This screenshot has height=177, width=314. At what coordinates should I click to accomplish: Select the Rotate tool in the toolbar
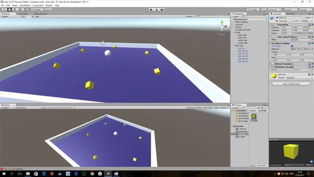pyautogui.click(x=15, y=10)
